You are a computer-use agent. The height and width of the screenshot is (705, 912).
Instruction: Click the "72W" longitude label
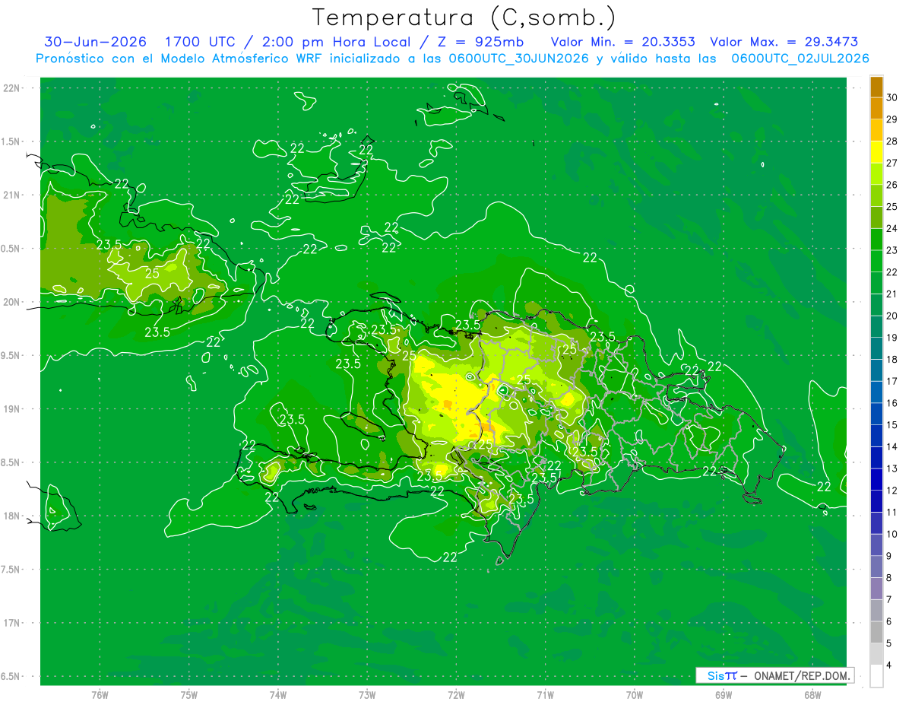pyautogui.click(x=456, y=695)
